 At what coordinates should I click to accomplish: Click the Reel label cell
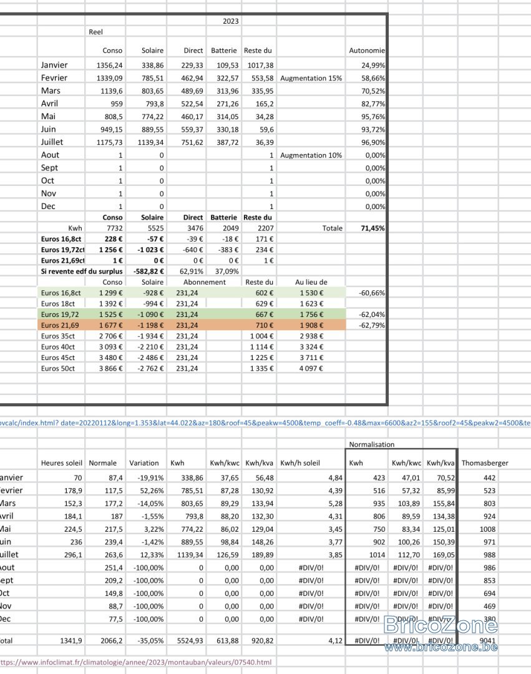96,32
